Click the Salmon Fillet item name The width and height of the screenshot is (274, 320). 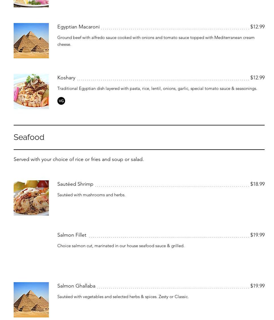(72, 235)
